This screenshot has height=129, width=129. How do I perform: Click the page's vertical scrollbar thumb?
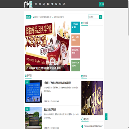click(128, 18)
